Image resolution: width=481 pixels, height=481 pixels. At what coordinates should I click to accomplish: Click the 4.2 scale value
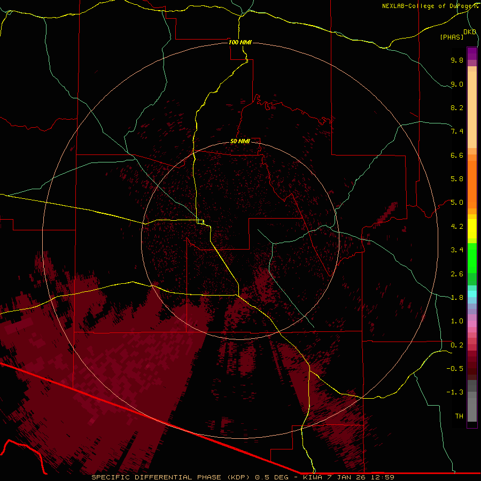(x=457, y=227)
